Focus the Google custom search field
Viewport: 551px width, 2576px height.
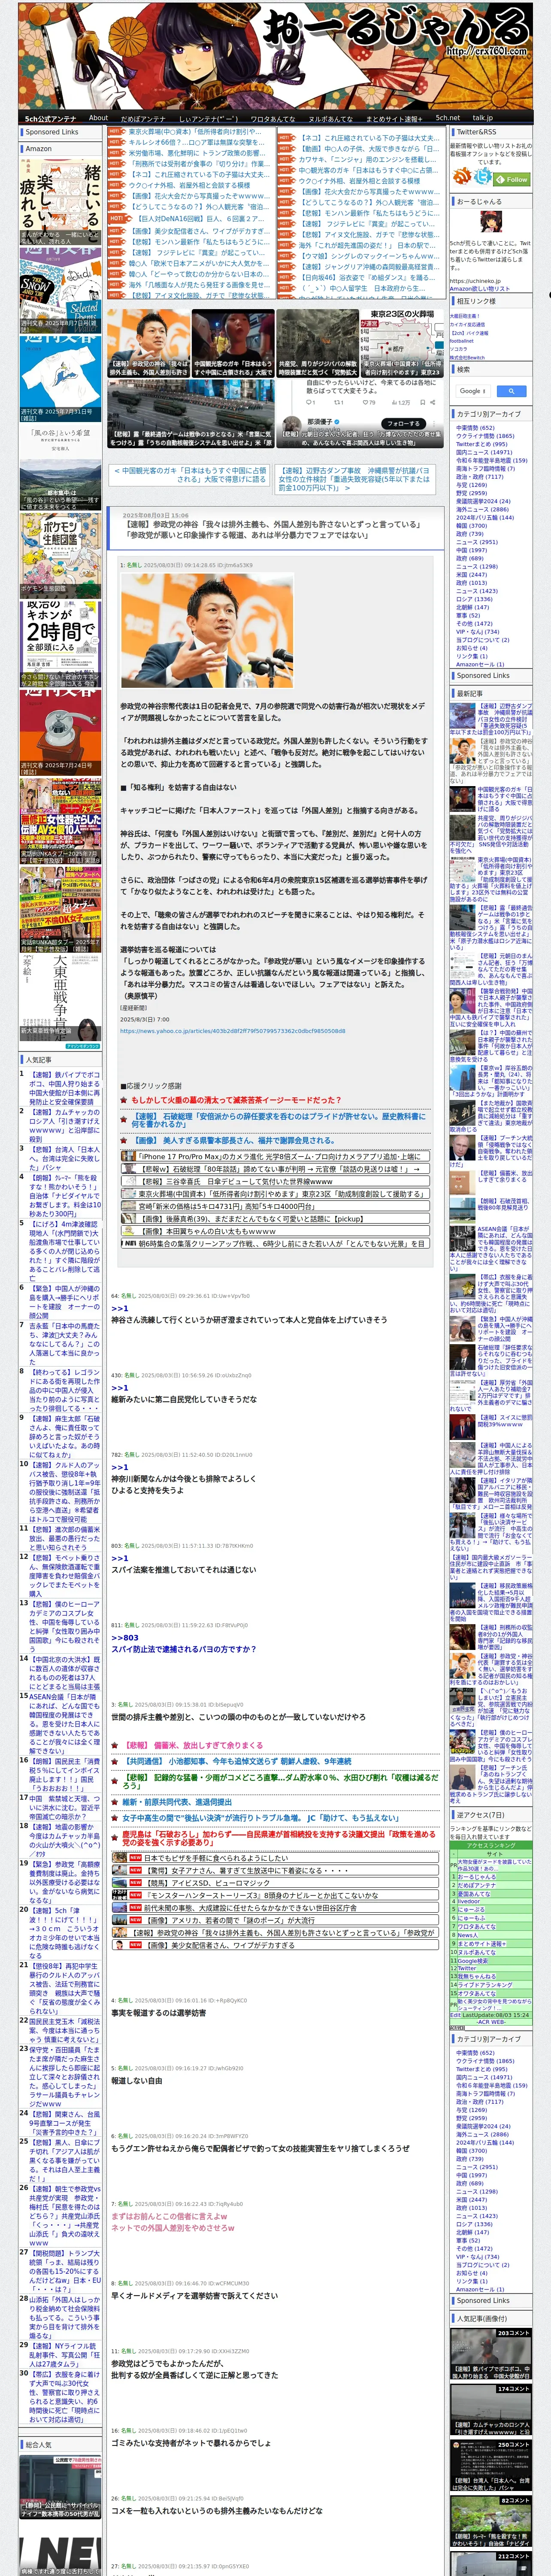[473, 391]
